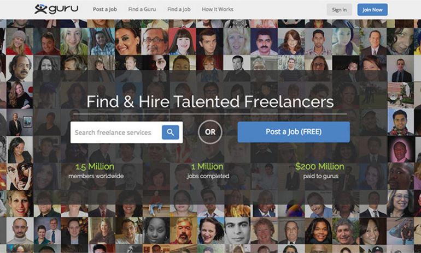Click the blue Join Now button
This screenshot has height=253, width=421.
(372, 10)
